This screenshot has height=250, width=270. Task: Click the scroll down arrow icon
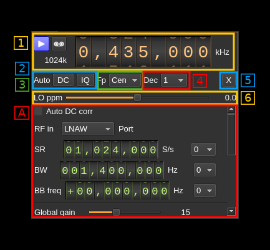click(231, 211)
